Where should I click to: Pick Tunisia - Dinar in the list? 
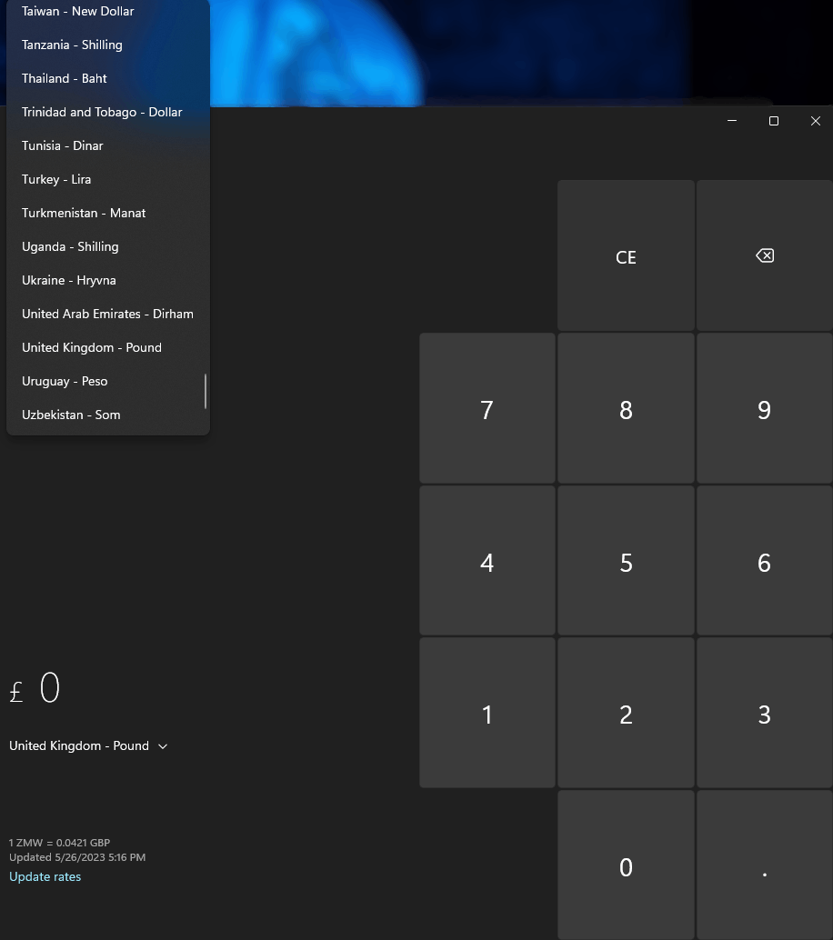(x=108, y=145)
